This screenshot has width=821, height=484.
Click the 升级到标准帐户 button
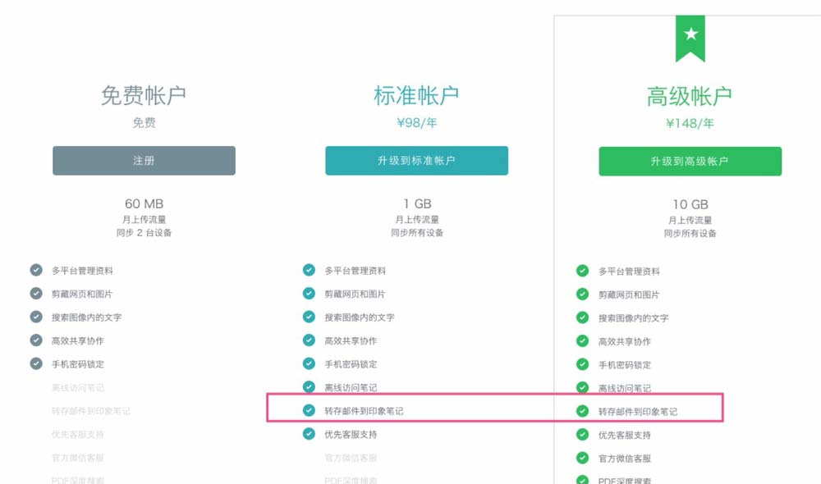point(417,161)
